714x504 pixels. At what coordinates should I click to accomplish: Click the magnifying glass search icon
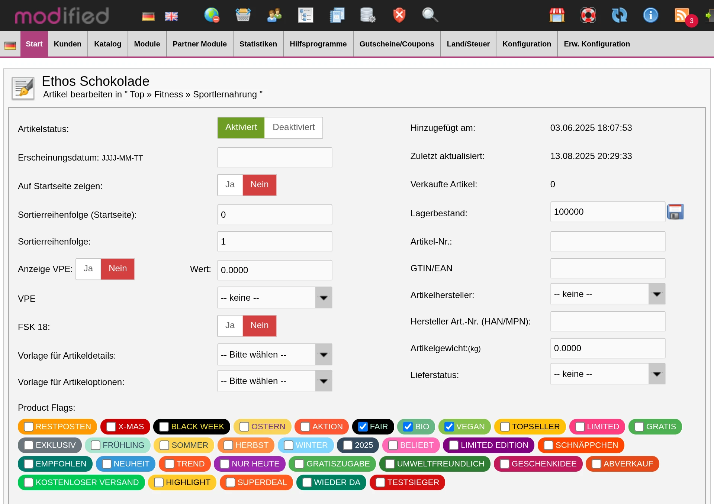(430, 15)
